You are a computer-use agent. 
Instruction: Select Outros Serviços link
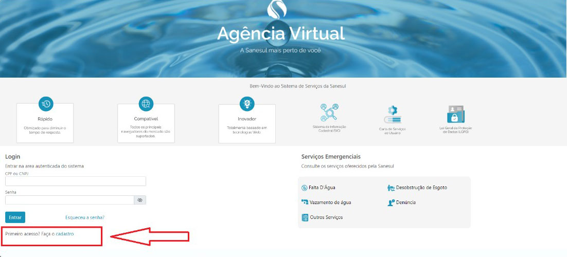coord(327,217)
